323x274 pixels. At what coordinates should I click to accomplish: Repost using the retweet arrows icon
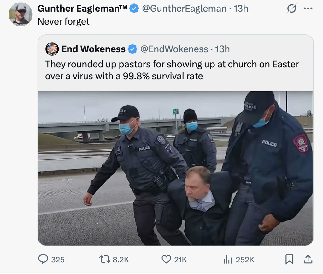(x=105, y=259)
